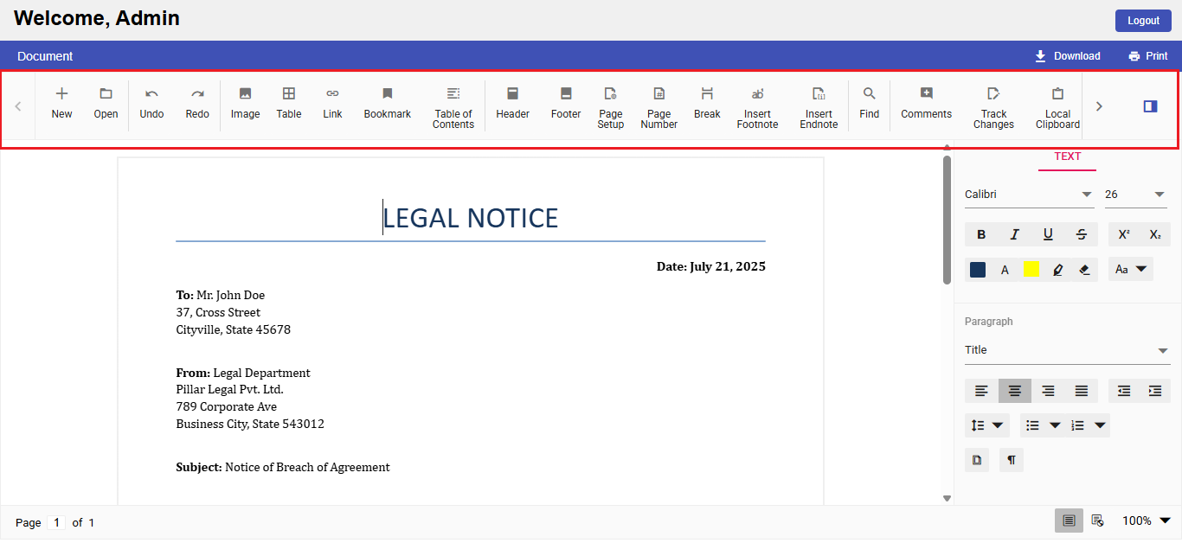Toggle strikethrough formatting

[x=1082, y=233]
